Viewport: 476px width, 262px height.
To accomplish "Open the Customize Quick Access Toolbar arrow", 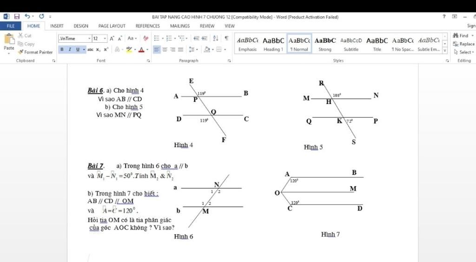I will click(50, 17).
